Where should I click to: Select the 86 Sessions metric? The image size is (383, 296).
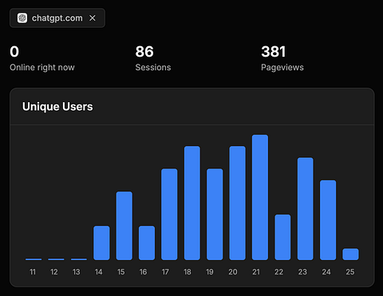(153, 58)
